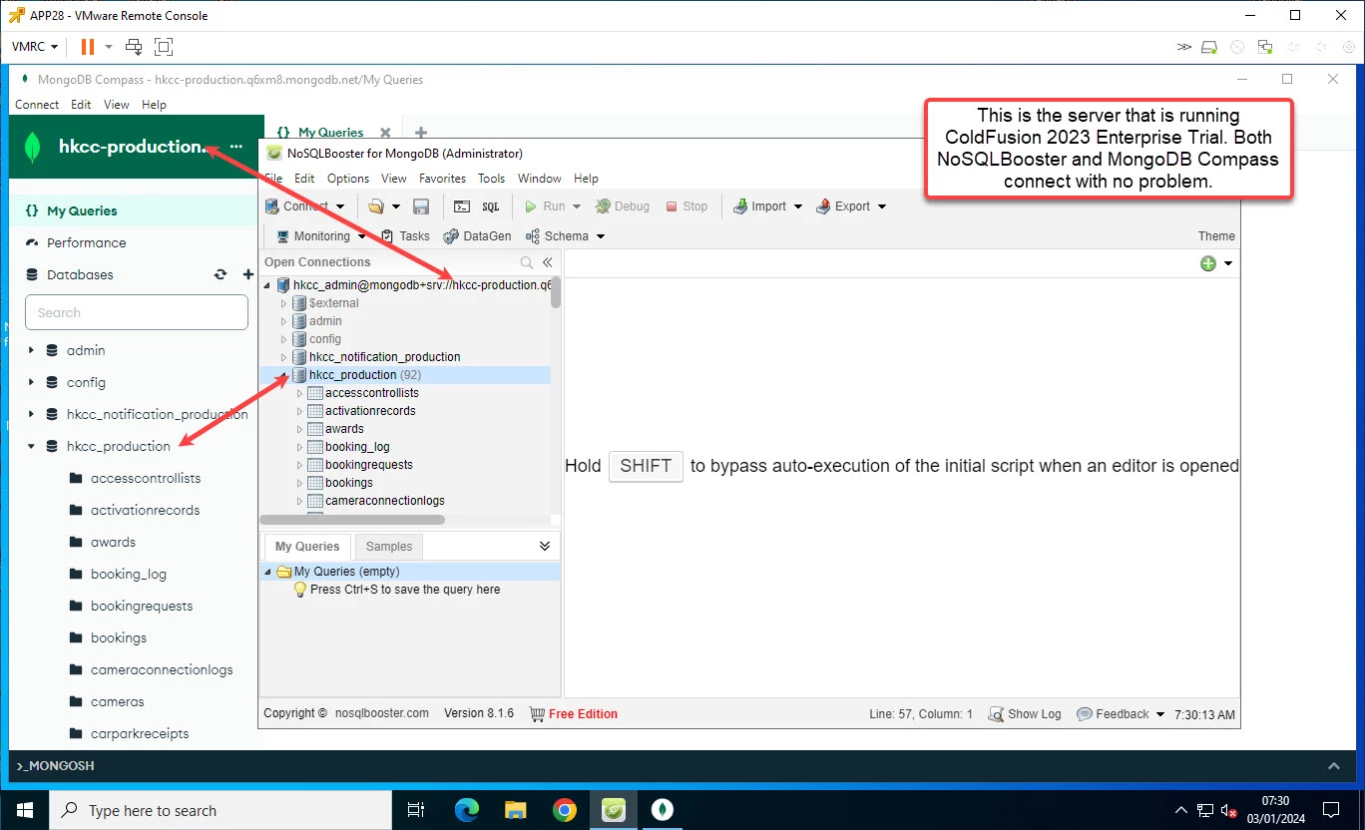
Task: Click the VMRC hard disk device icon
Action: pos(1209,46)
